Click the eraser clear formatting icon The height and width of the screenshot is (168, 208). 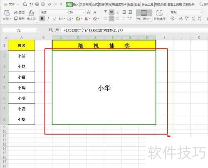click(x=95, y=18)
